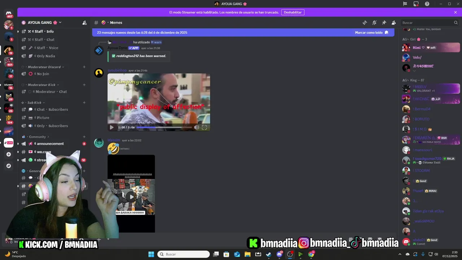The width and height of the screenshot is (462, 260).
Task: Join Only · Subscribers voice channel
Action: pos(53,126)
